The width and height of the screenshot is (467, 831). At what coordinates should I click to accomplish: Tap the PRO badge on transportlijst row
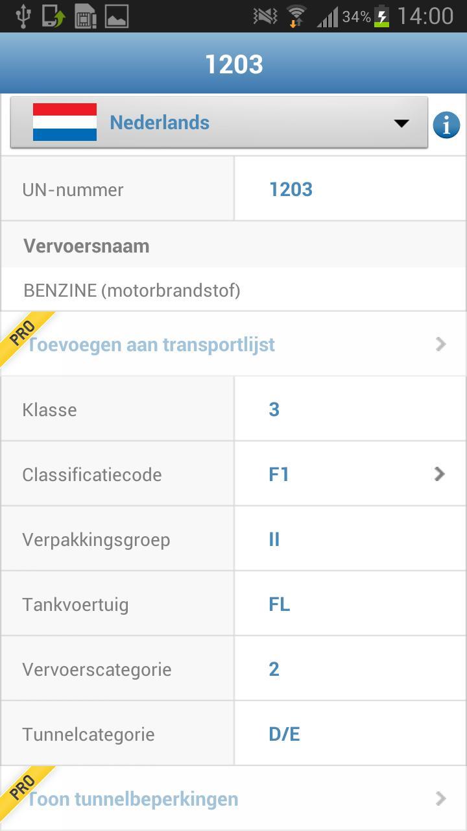tap(23, 332)
